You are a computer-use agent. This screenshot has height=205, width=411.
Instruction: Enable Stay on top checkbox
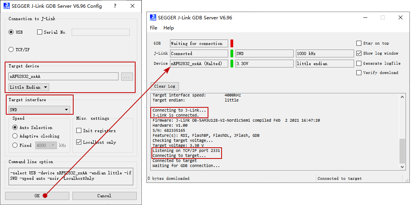tap(359, 43)
